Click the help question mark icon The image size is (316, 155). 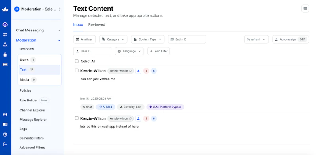click(x=5, y=134)
